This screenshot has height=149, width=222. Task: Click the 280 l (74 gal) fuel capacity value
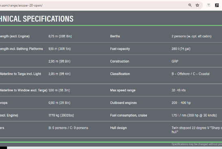coord(181,49)
